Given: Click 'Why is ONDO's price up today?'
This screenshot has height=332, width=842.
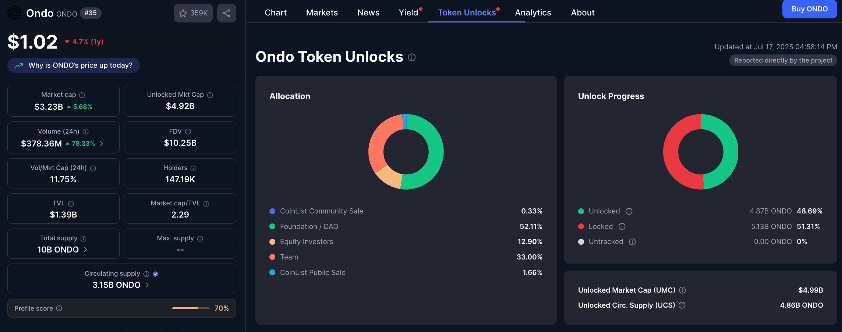Looking at the screenshot, I should click(74, 65).
